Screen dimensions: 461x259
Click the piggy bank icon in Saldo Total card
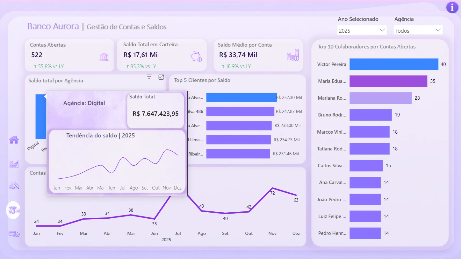click(x=196, y=56)
